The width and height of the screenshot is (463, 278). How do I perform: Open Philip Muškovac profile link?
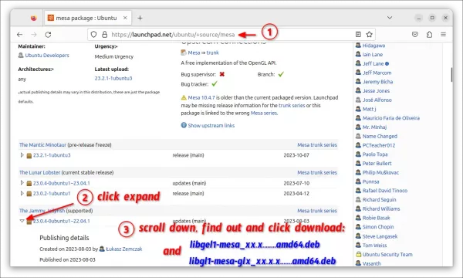coord(380,172)
